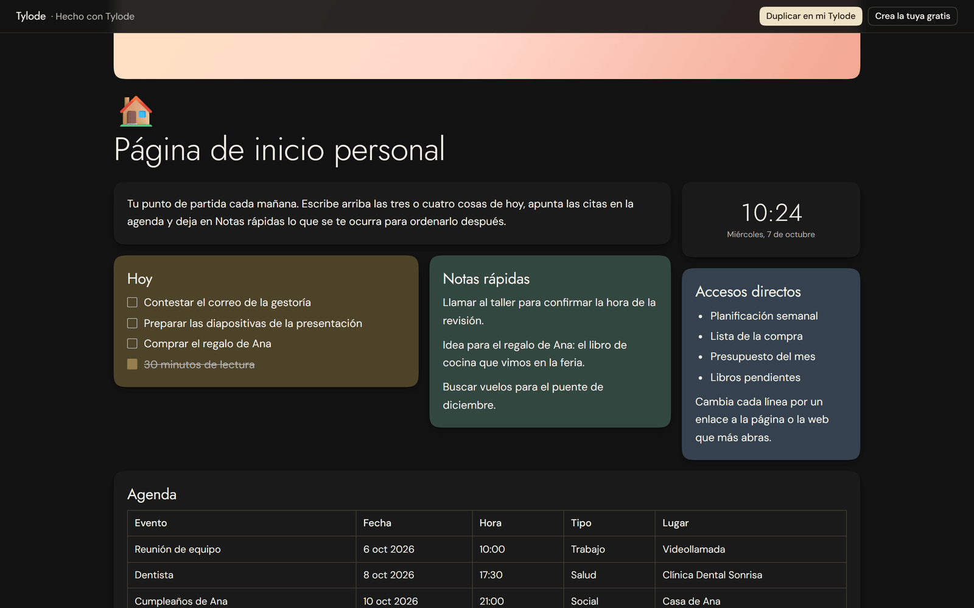Screen dimensions: 974x608
Task: Click 'Crea la tuya gratis' button
Action: (x=913, y=16)
